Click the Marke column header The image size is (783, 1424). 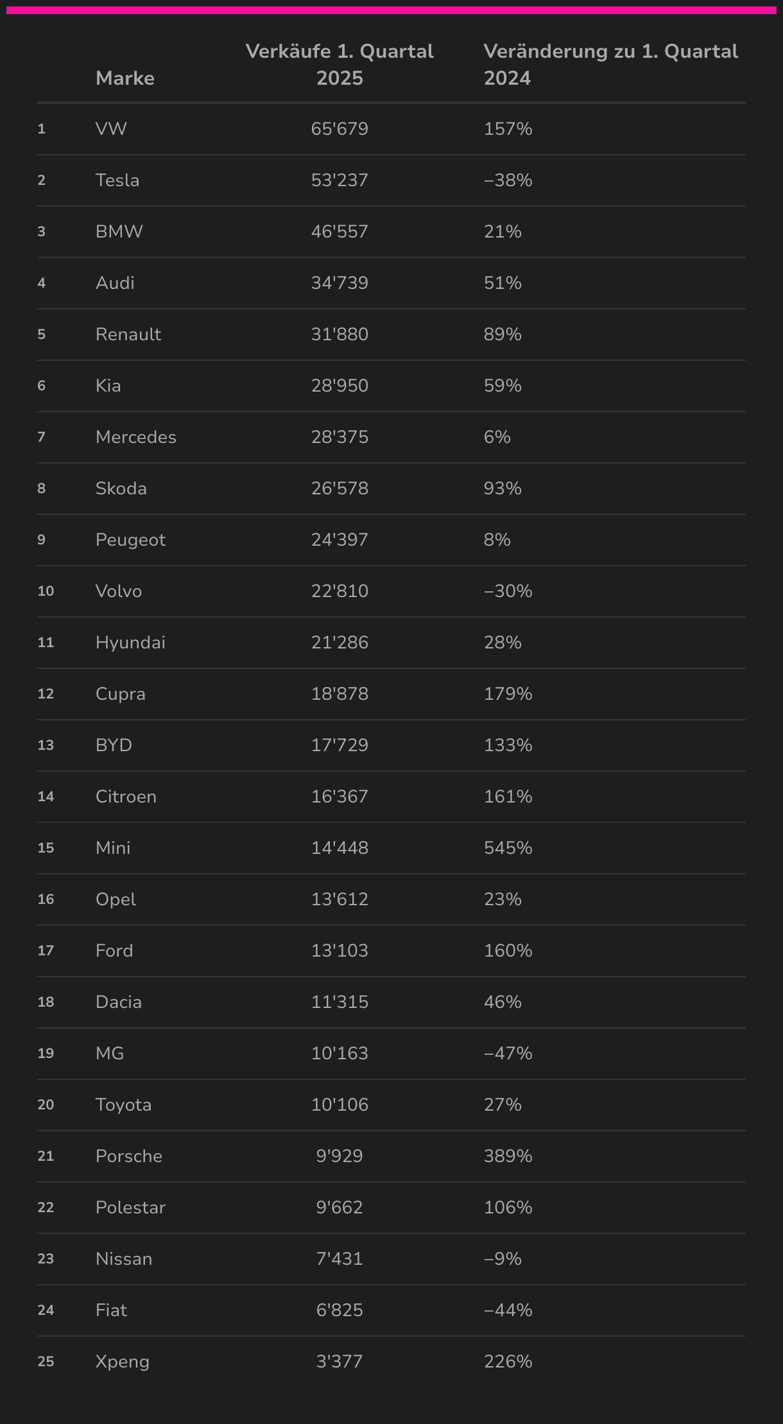[x=125, y=78]
